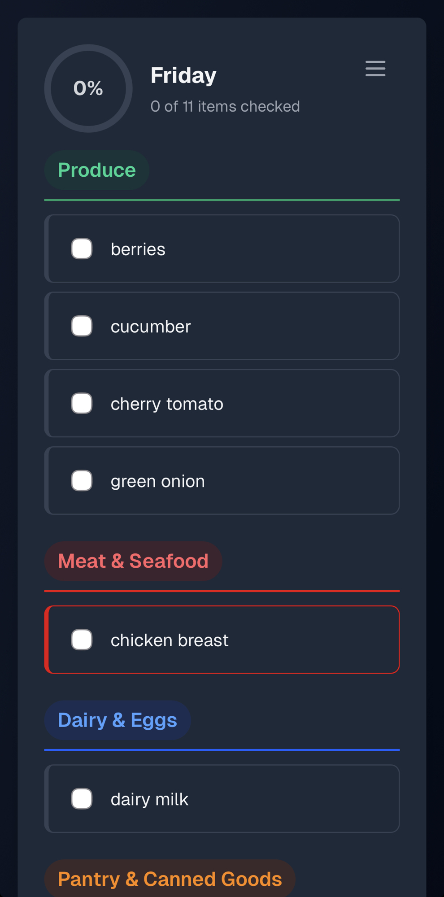Click the items checked counter text
Screen dimensions: 444x897
pyautogui.click(x=225, y=107)
